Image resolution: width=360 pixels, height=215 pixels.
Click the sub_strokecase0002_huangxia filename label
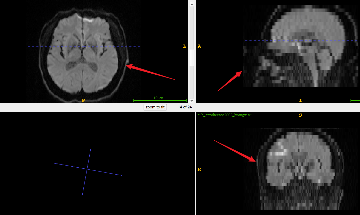pyautogui.click(x=225, y=115)
